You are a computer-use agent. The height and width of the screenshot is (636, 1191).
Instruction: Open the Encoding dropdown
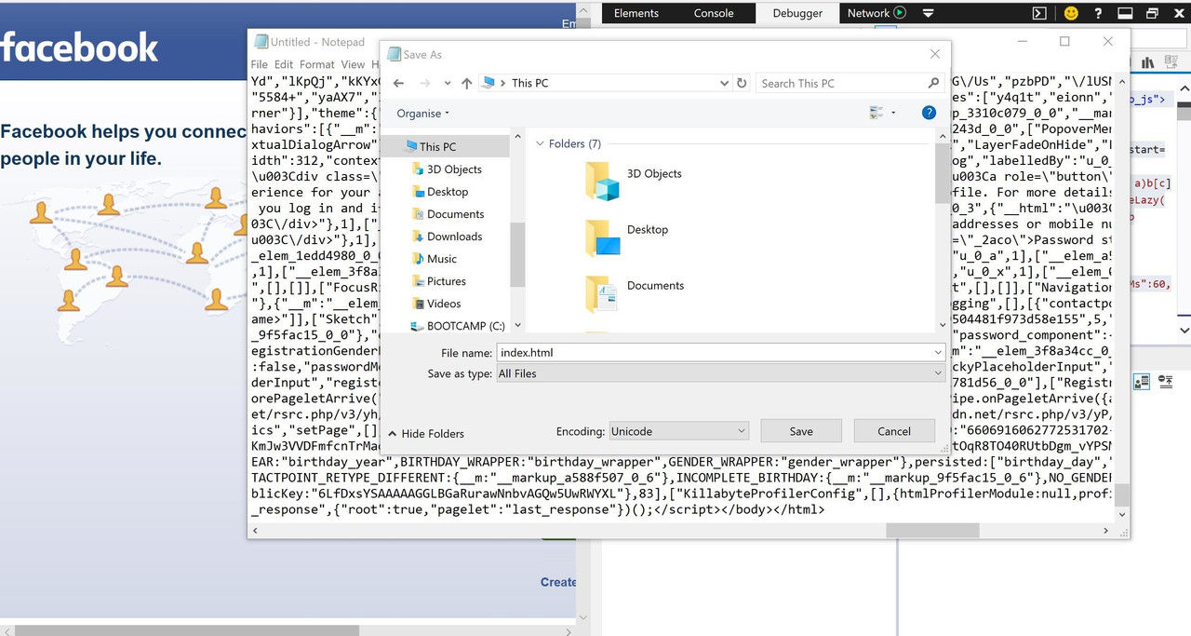[677, 431]
